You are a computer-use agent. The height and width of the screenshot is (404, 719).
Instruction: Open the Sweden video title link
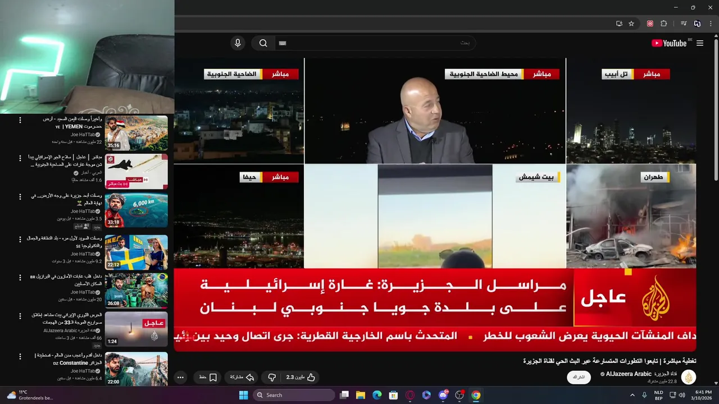coord(65,242)
